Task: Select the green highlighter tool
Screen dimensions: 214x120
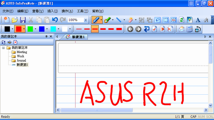Action: (x=108, y=20)
